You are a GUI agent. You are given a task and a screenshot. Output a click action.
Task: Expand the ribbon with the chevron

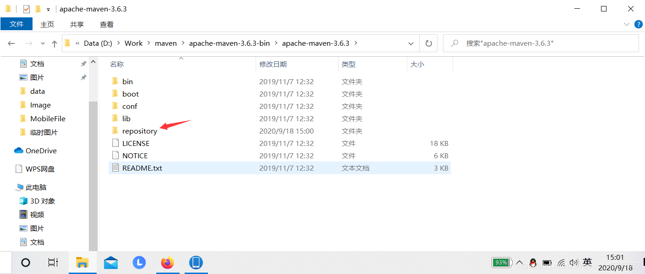[627, 24]
